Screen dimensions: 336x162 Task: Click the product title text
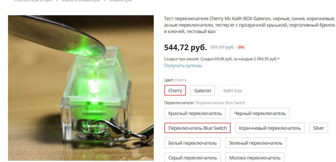[x=250, y=25]
